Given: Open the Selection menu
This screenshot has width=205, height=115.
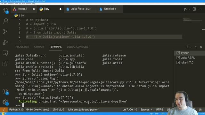Looking at the screenshot, I should point(11,4).
